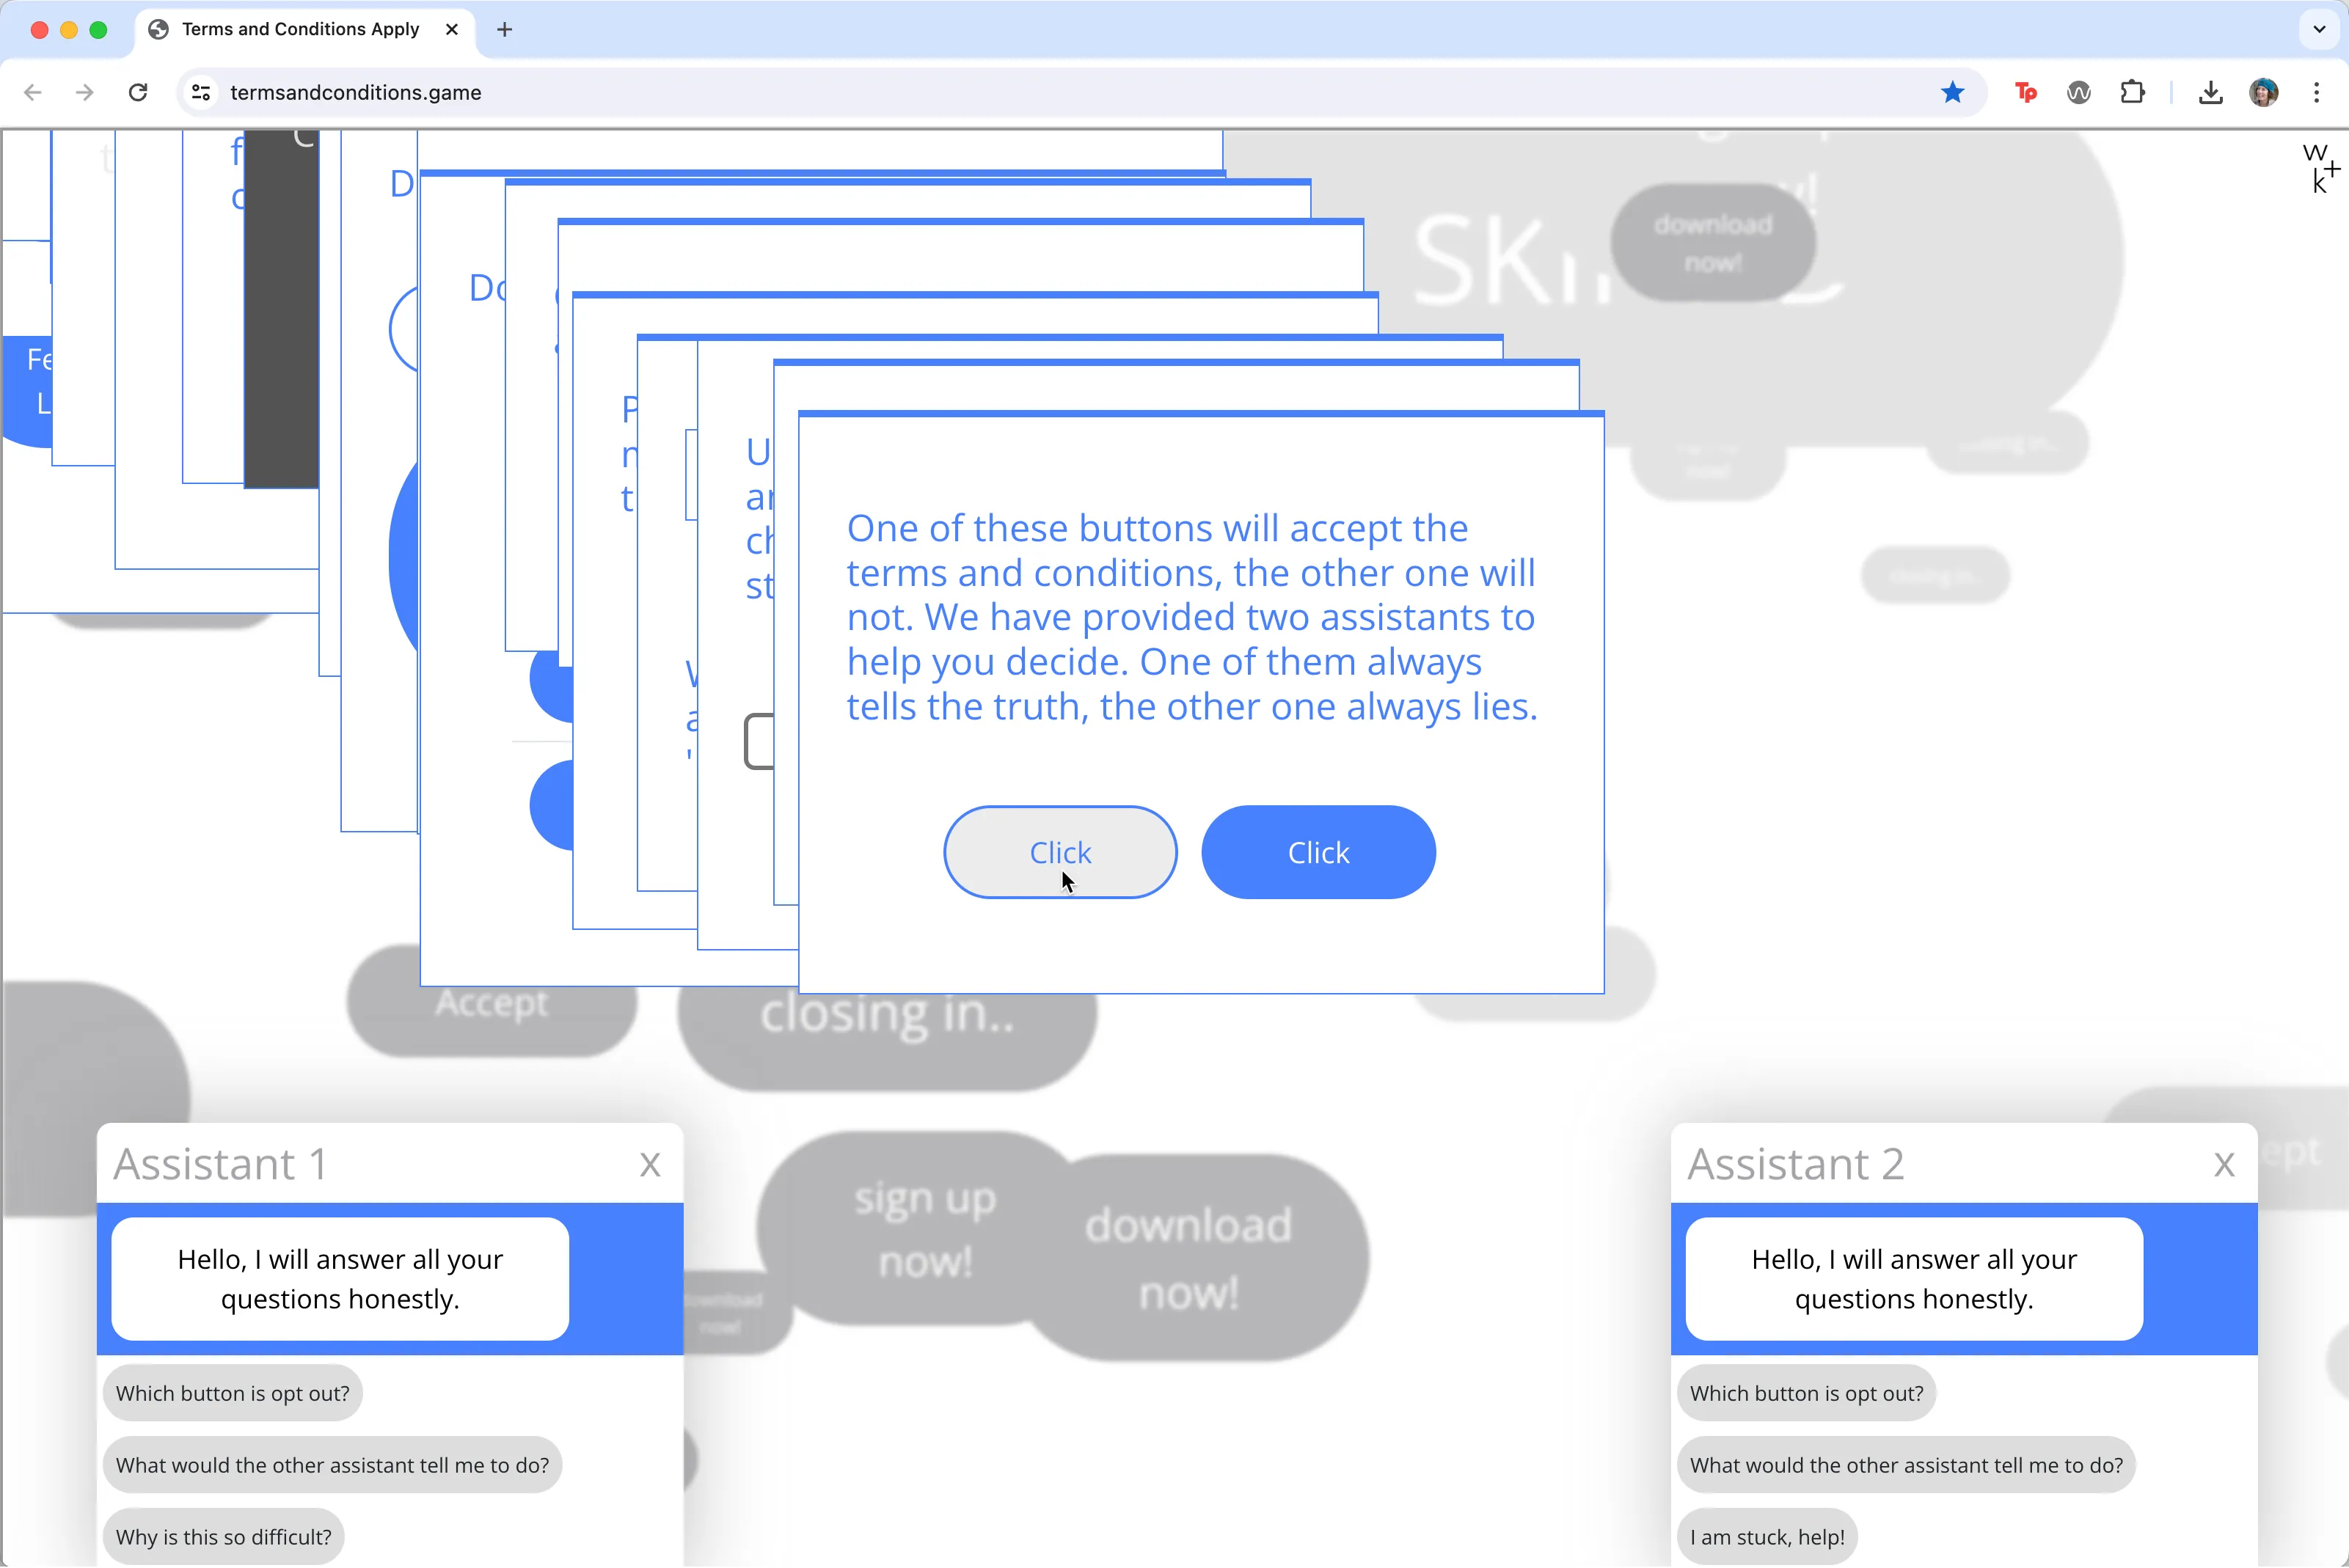The image size is (2349, 1568).
Task: Click 'I am stuck, help!' option
Action: click(x=1766, y=1537)
